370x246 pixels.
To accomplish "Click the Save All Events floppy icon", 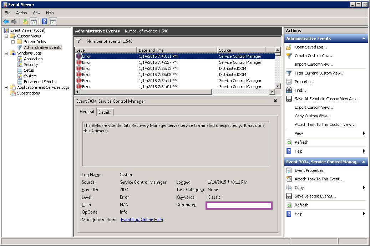I will tap(289, 99).
